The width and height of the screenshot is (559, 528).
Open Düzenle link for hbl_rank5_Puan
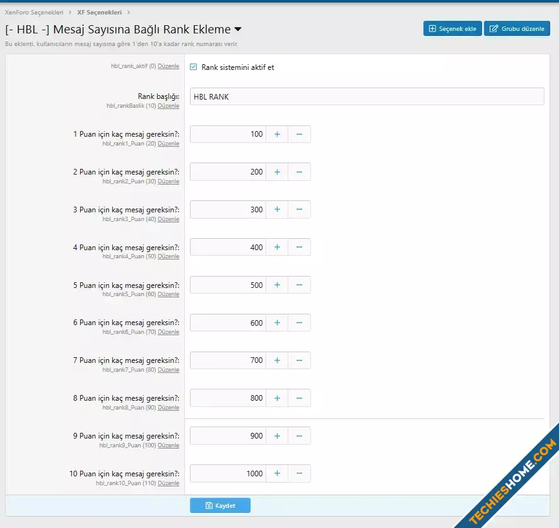point(168,294)
